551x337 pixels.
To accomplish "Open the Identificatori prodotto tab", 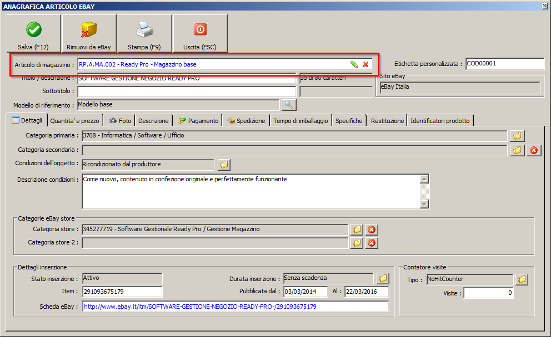I will pos(440,121).
